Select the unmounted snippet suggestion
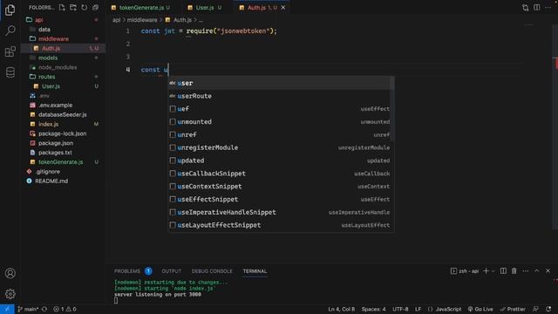This screenshot has height=314, width=558. (281, 122)
